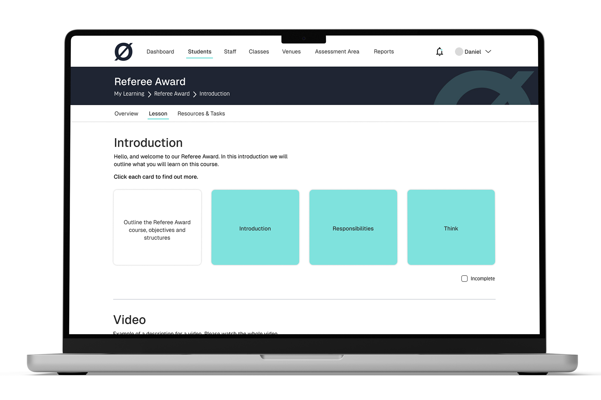The image size is (601, 400).
Task: Follow the My Learning breadcrumb link
Action: (x=129, y=94)
